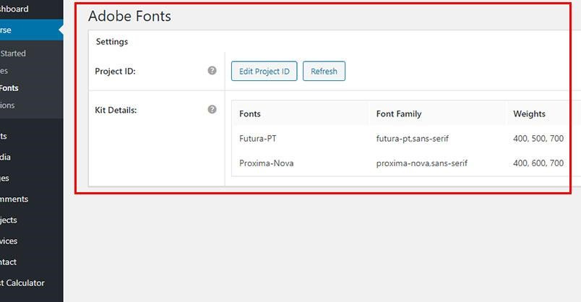Select the highlighted blue sidebar menu item
The height and width of the screenshot is (302, 581).
tap(32, 30)
